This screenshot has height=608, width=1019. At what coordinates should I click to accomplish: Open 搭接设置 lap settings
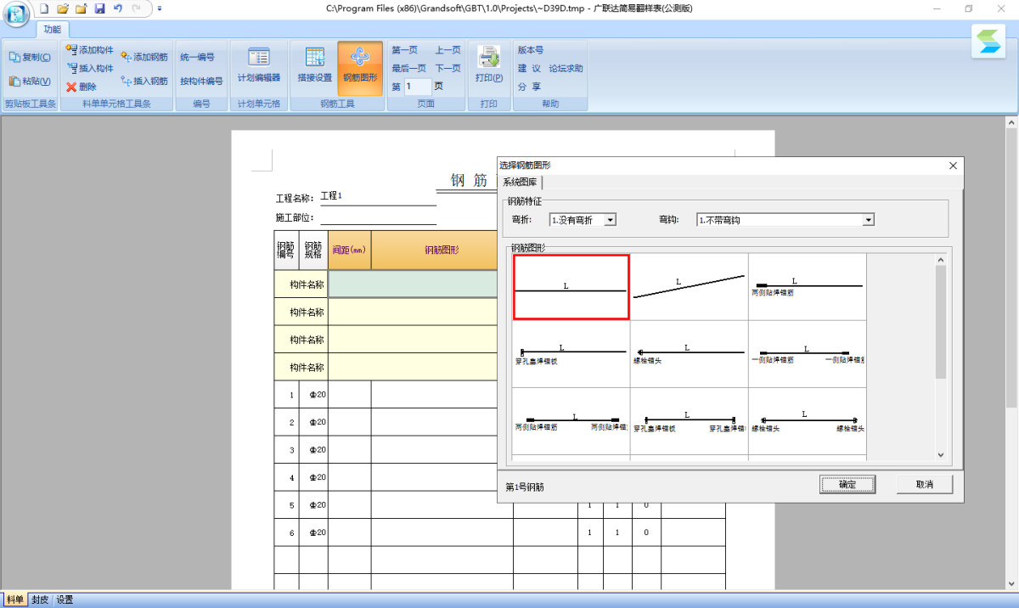pyautogui.click(x=314, y=65)
